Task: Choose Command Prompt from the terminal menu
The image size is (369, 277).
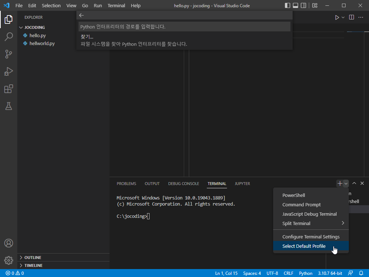Action: point(311,205)
